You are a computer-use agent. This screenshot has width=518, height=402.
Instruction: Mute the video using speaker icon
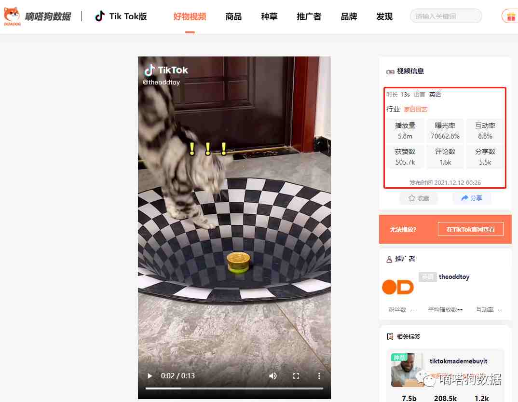pyautogui.click(x=273, y=376)
